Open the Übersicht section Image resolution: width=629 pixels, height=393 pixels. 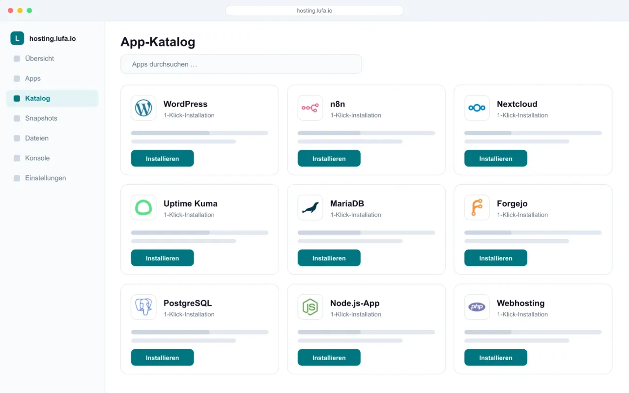pyautogui.click(x=53, y=58)
